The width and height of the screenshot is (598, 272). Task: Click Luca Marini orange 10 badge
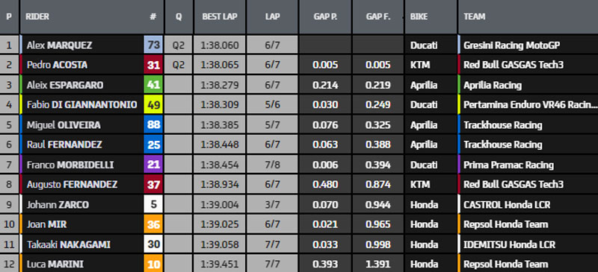[153, 264]
